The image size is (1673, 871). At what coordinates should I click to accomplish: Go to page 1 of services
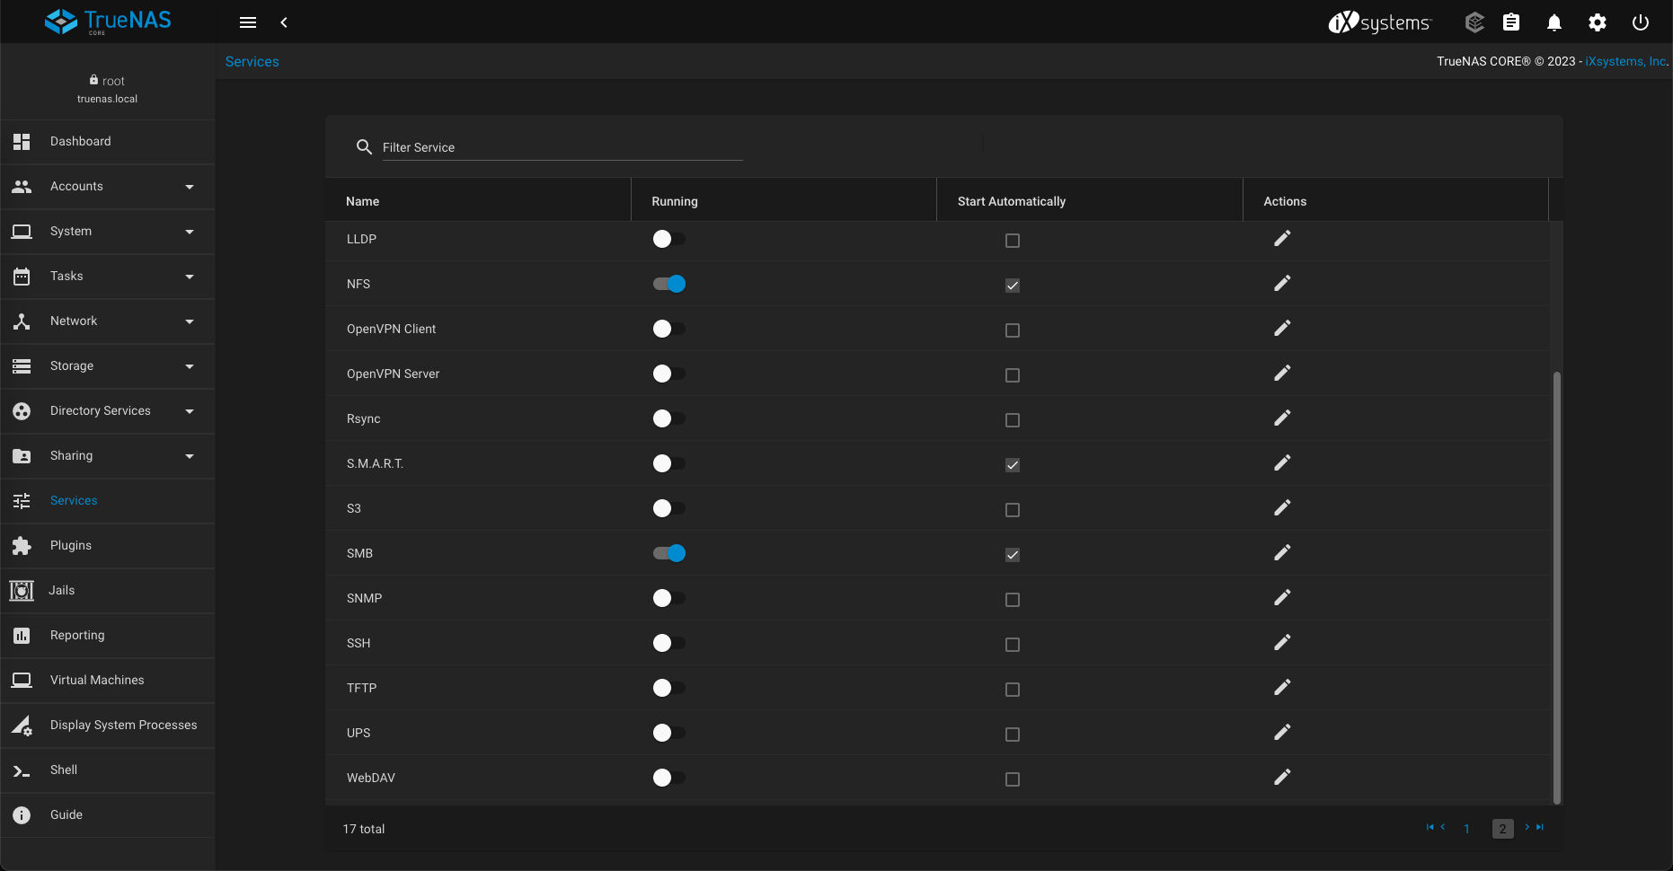click(x=1466, y=829)
